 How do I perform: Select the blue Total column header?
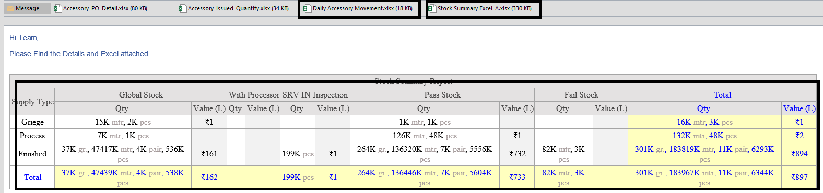click(722, 95)
